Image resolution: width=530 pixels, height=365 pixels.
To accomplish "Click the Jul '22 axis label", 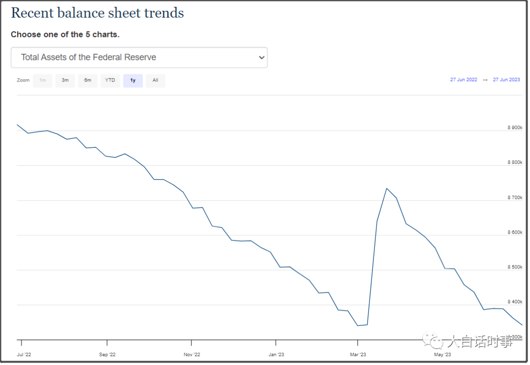I will (24, 355).
